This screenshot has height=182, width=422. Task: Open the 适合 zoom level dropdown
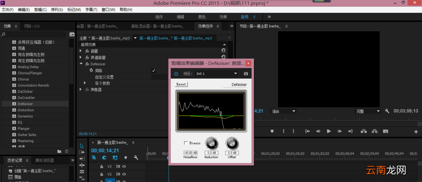point(284,111)
